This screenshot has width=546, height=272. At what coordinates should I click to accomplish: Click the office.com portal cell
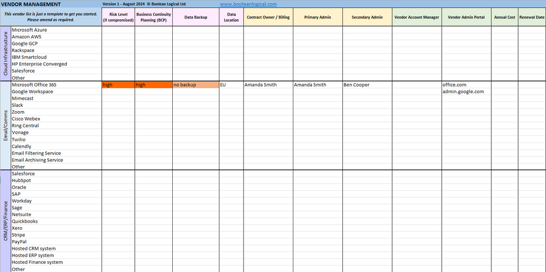coord(466,85)
